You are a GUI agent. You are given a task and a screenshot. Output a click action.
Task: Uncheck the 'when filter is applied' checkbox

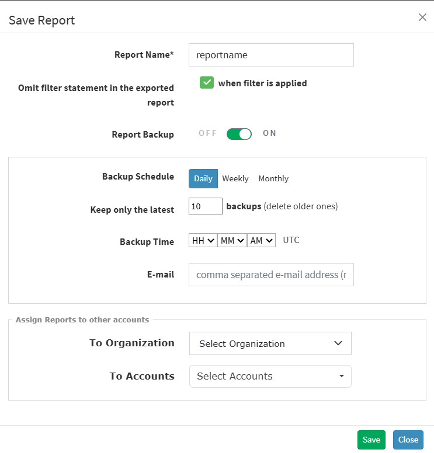point(207,83)
